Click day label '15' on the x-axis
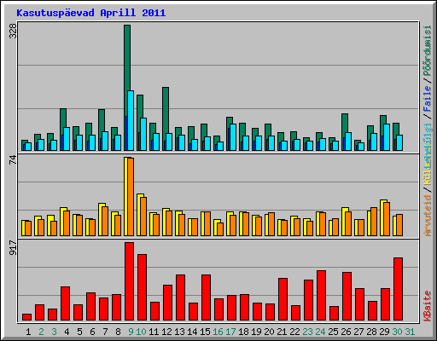The width and height of the screenshot is (437, 341). 205,332
